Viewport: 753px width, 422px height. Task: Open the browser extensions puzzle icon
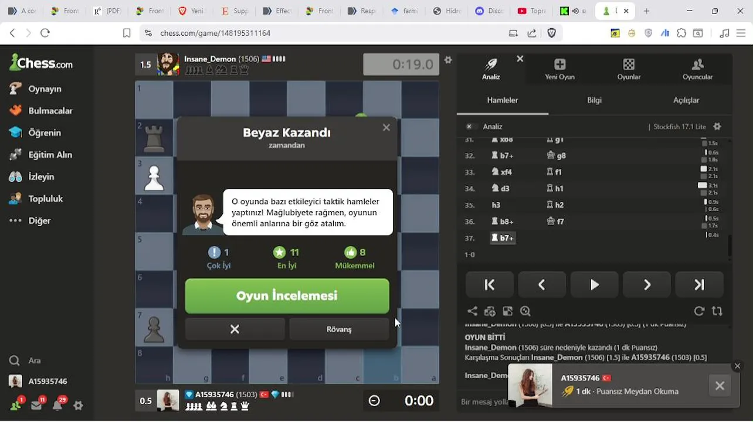click(681, 33)
